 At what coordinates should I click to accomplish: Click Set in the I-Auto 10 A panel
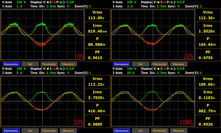coord(141,131)
